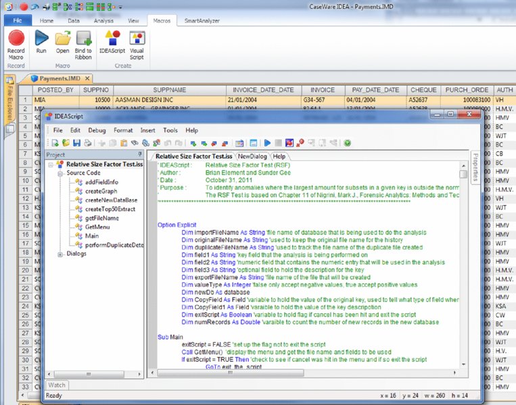Open Insert menu in IDEAScript window

click(147, 130)
